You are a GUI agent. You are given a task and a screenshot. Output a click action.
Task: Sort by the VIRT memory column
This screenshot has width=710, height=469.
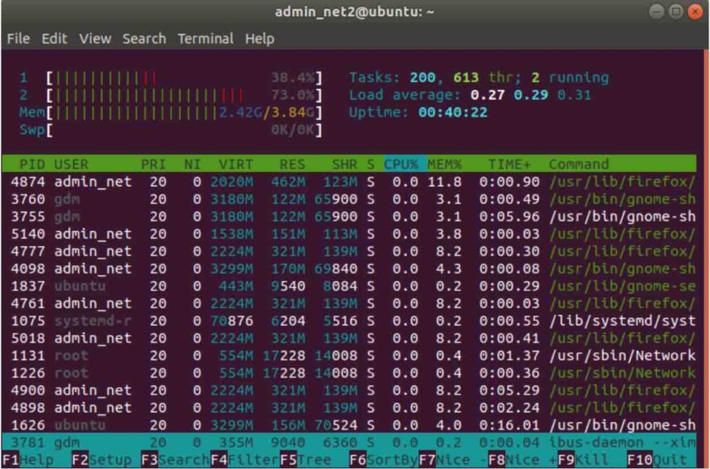(x=235, y=164)
